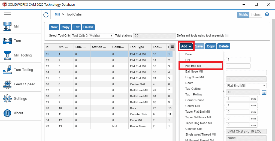The width and height of the screenshot is (275, 141).
Task: Toggle the Add dropdown button
Action: coord(186,46)
